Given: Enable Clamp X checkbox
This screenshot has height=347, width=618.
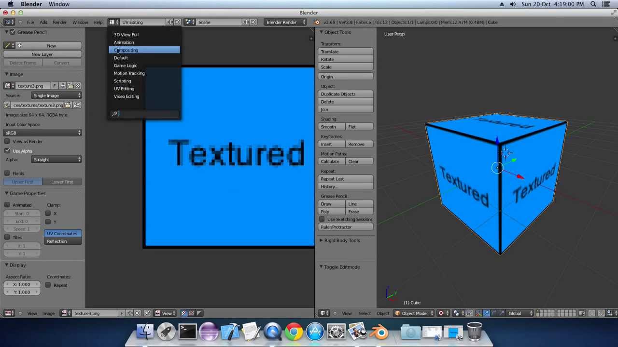Looking at the screenshot, I should click(48, 214).
